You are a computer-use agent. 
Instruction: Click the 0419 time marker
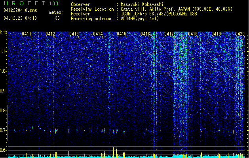tap(216, 34)
